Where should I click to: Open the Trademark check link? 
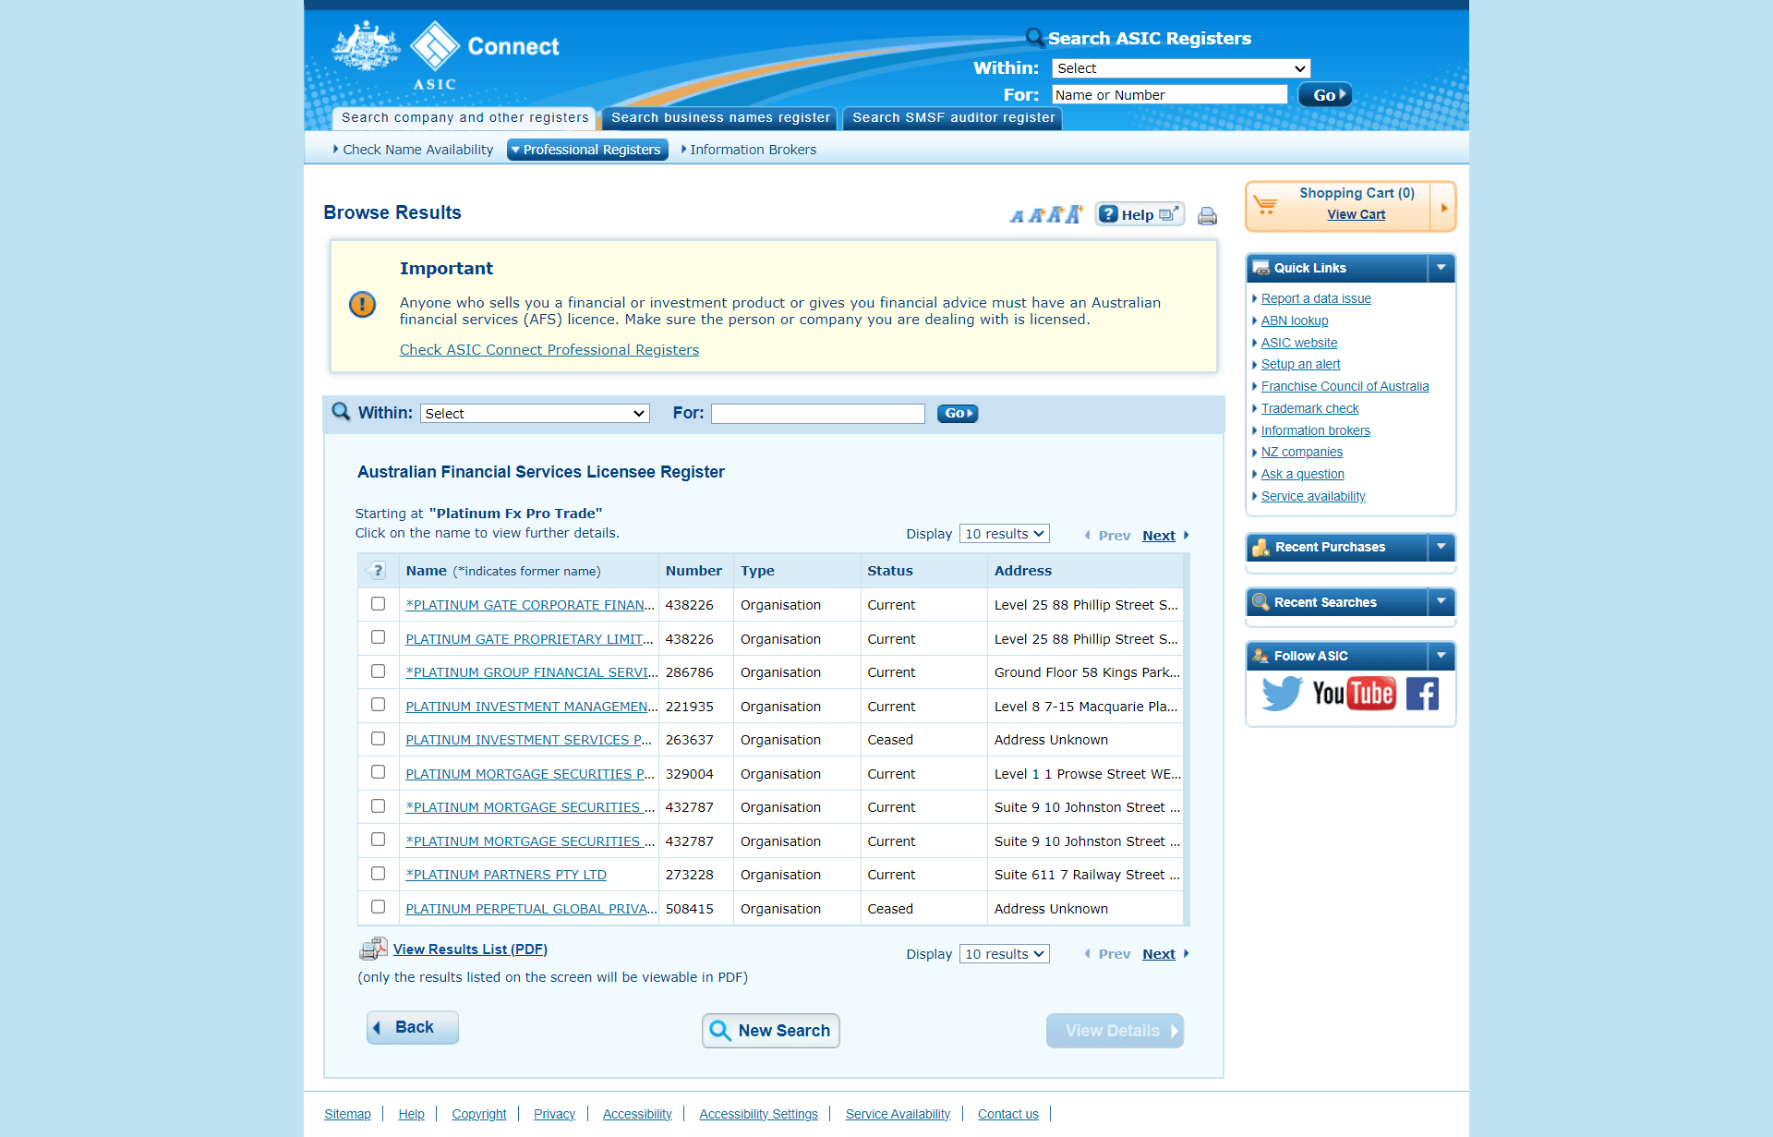point(1309,408)
